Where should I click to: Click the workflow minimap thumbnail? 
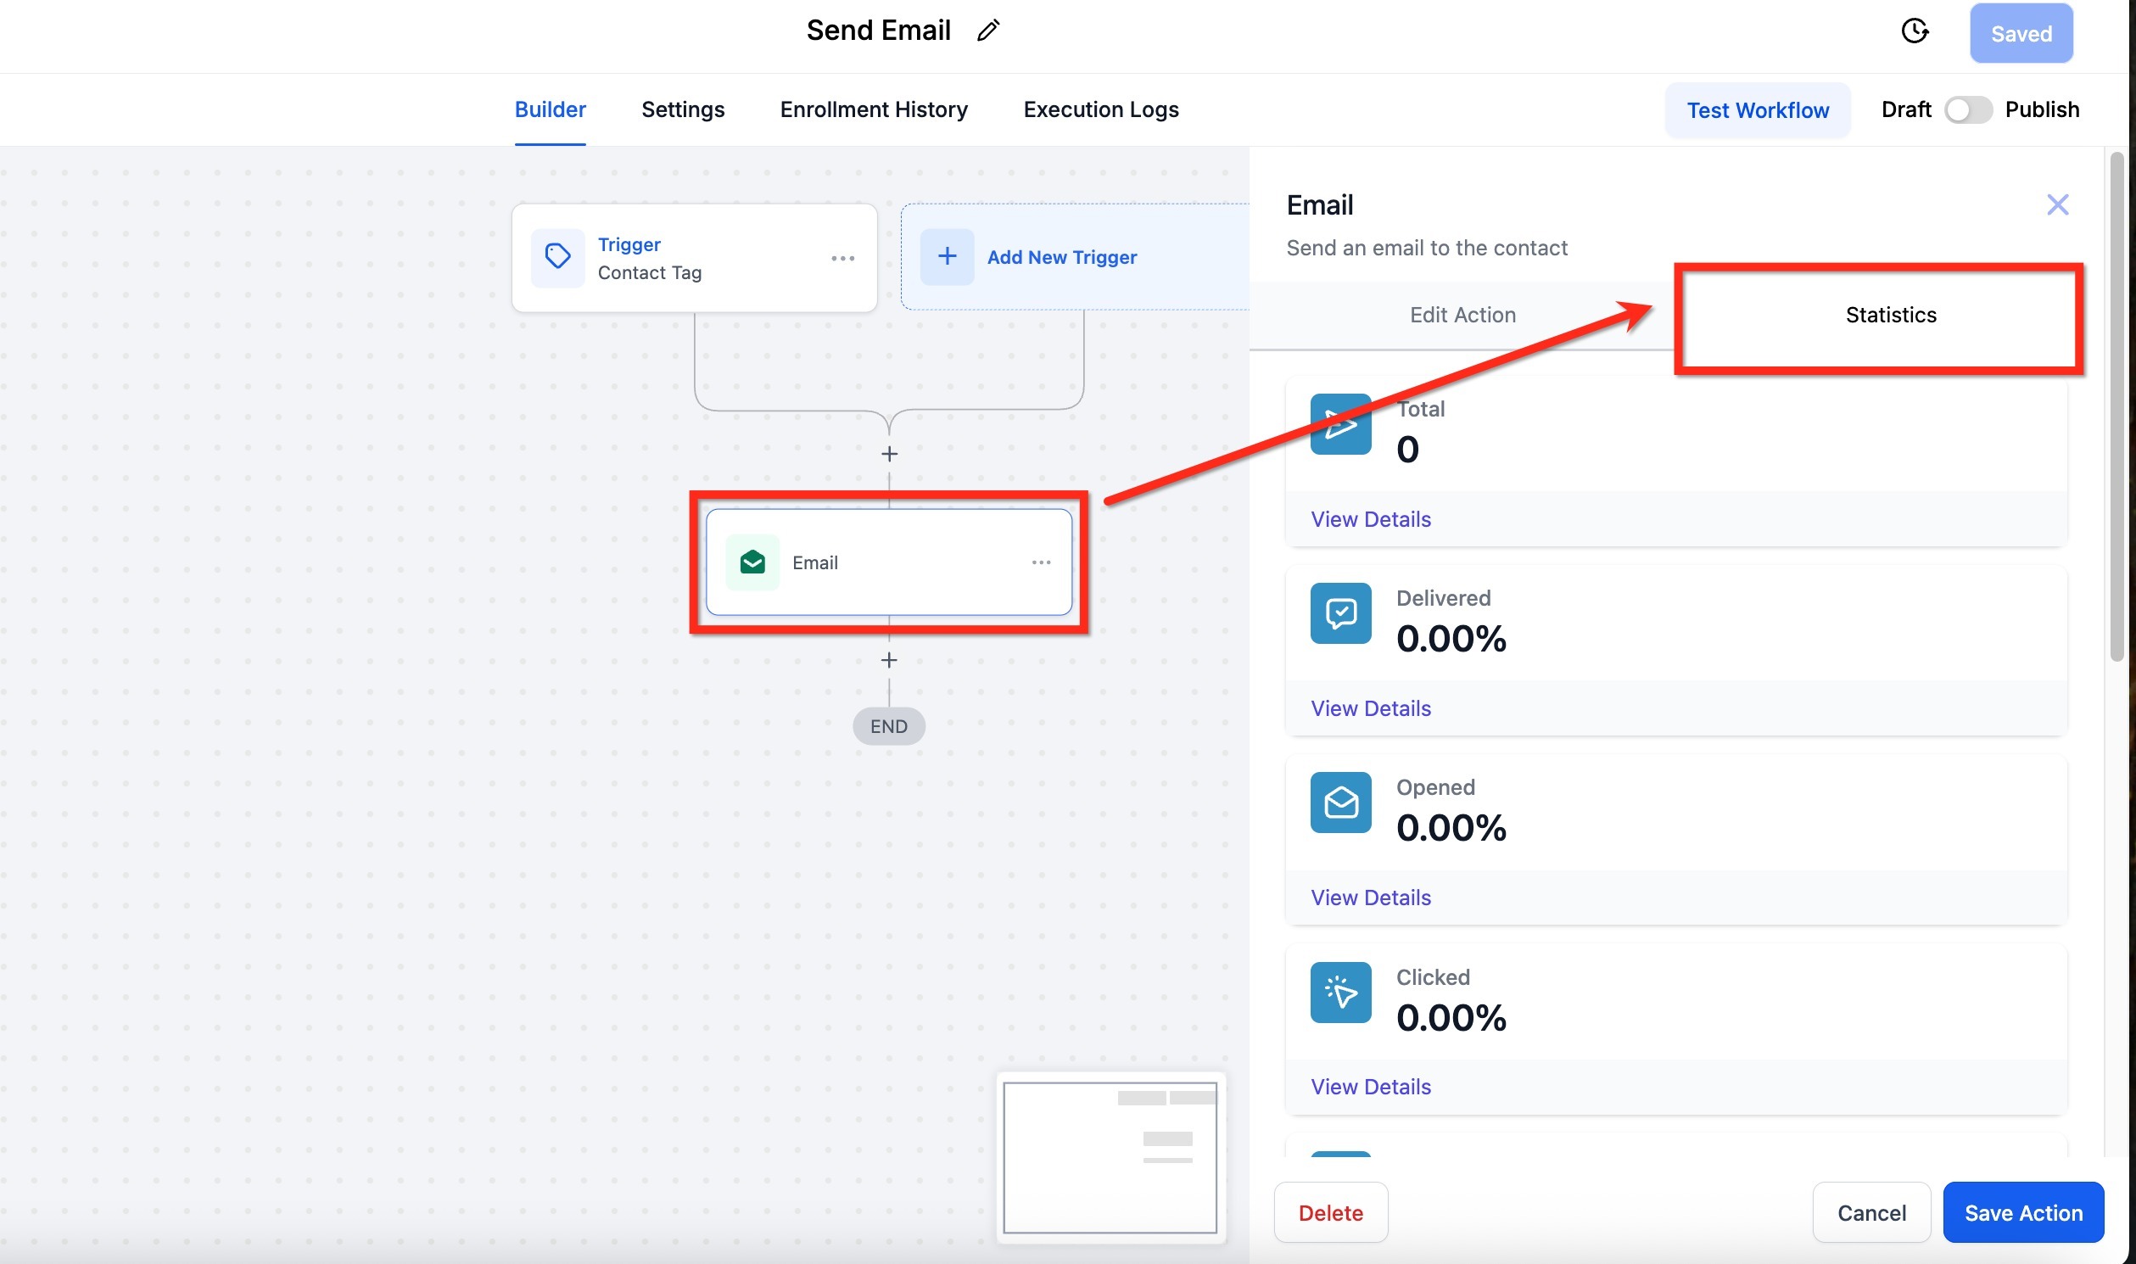coord(1110,1156)
